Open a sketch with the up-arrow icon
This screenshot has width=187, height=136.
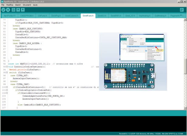tap(18, 10)
